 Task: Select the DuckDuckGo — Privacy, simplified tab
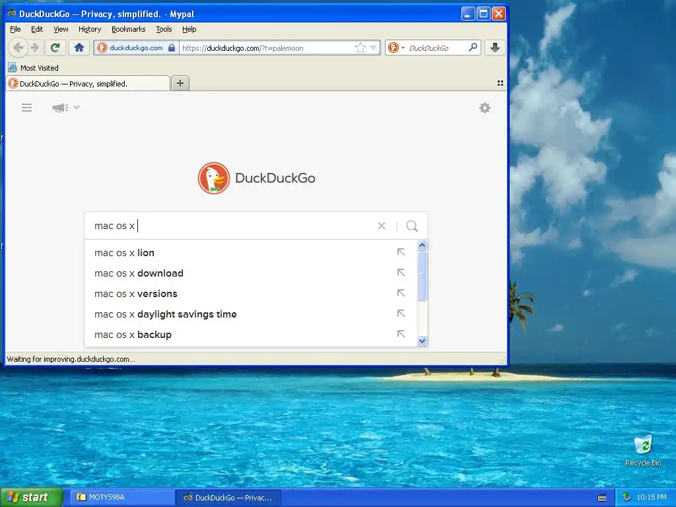point(88,84)
